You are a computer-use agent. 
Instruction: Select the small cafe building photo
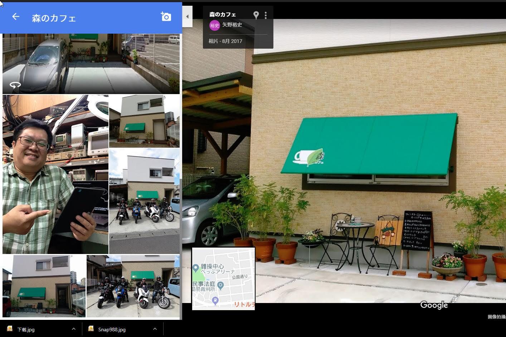(x=144, y=121)
